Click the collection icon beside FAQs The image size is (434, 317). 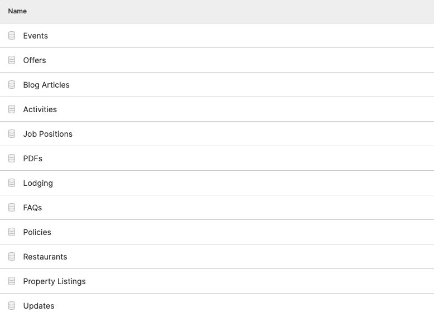pos(12,208)
